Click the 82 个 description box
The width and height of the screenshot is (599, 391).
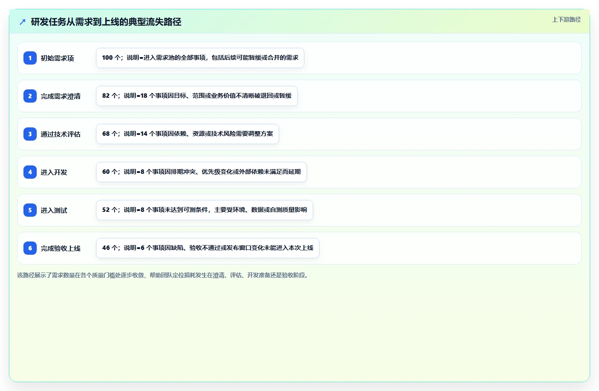(197, 96)
